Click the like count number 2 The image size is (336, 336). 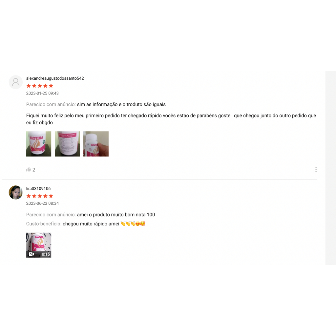click(34, 170)
